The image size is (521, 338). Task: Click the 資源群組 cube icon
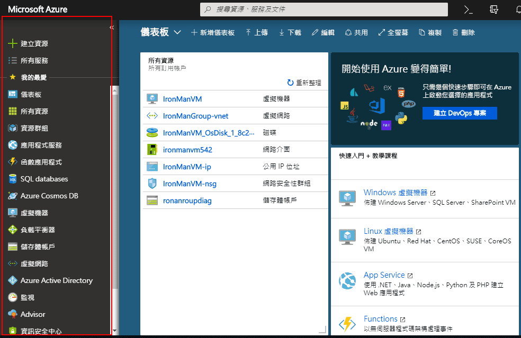coord(13,128)
